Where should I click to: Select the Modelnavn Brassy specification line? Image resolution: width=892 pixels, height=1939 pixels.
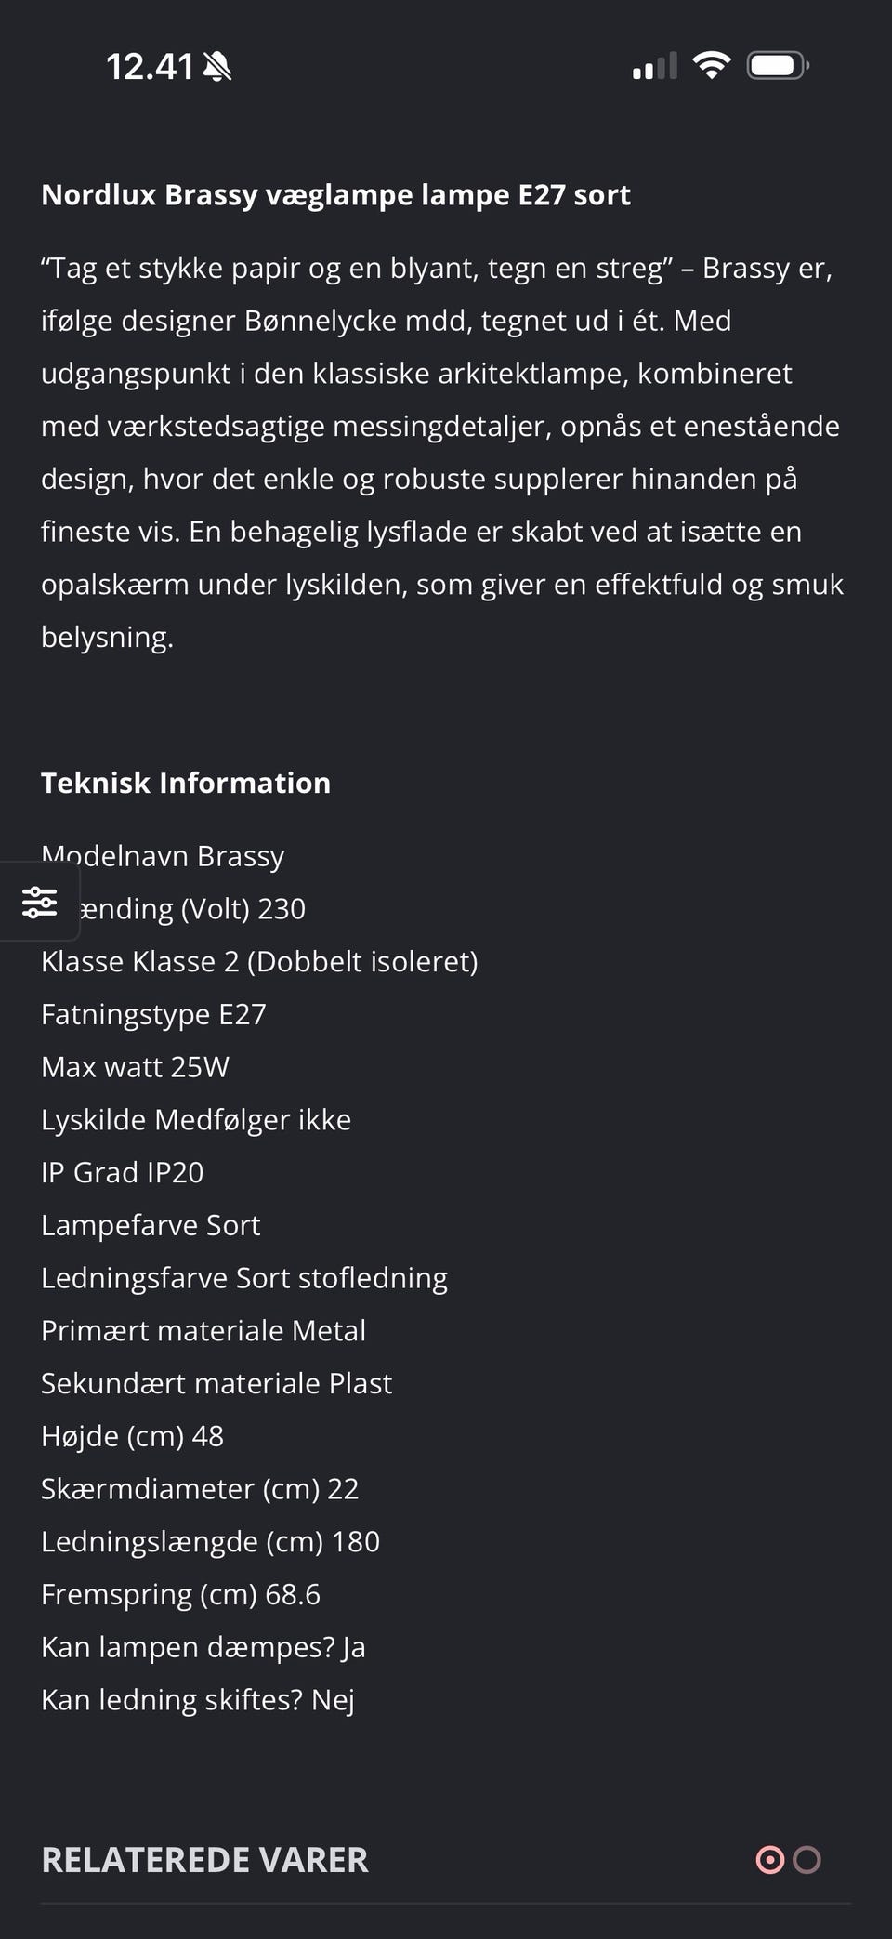point(163,855)
